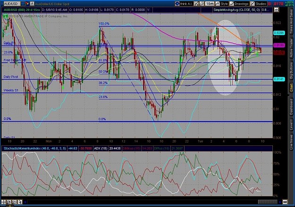Open the 15m timeframe selector

pyautogui.click(x=210, y=4)
